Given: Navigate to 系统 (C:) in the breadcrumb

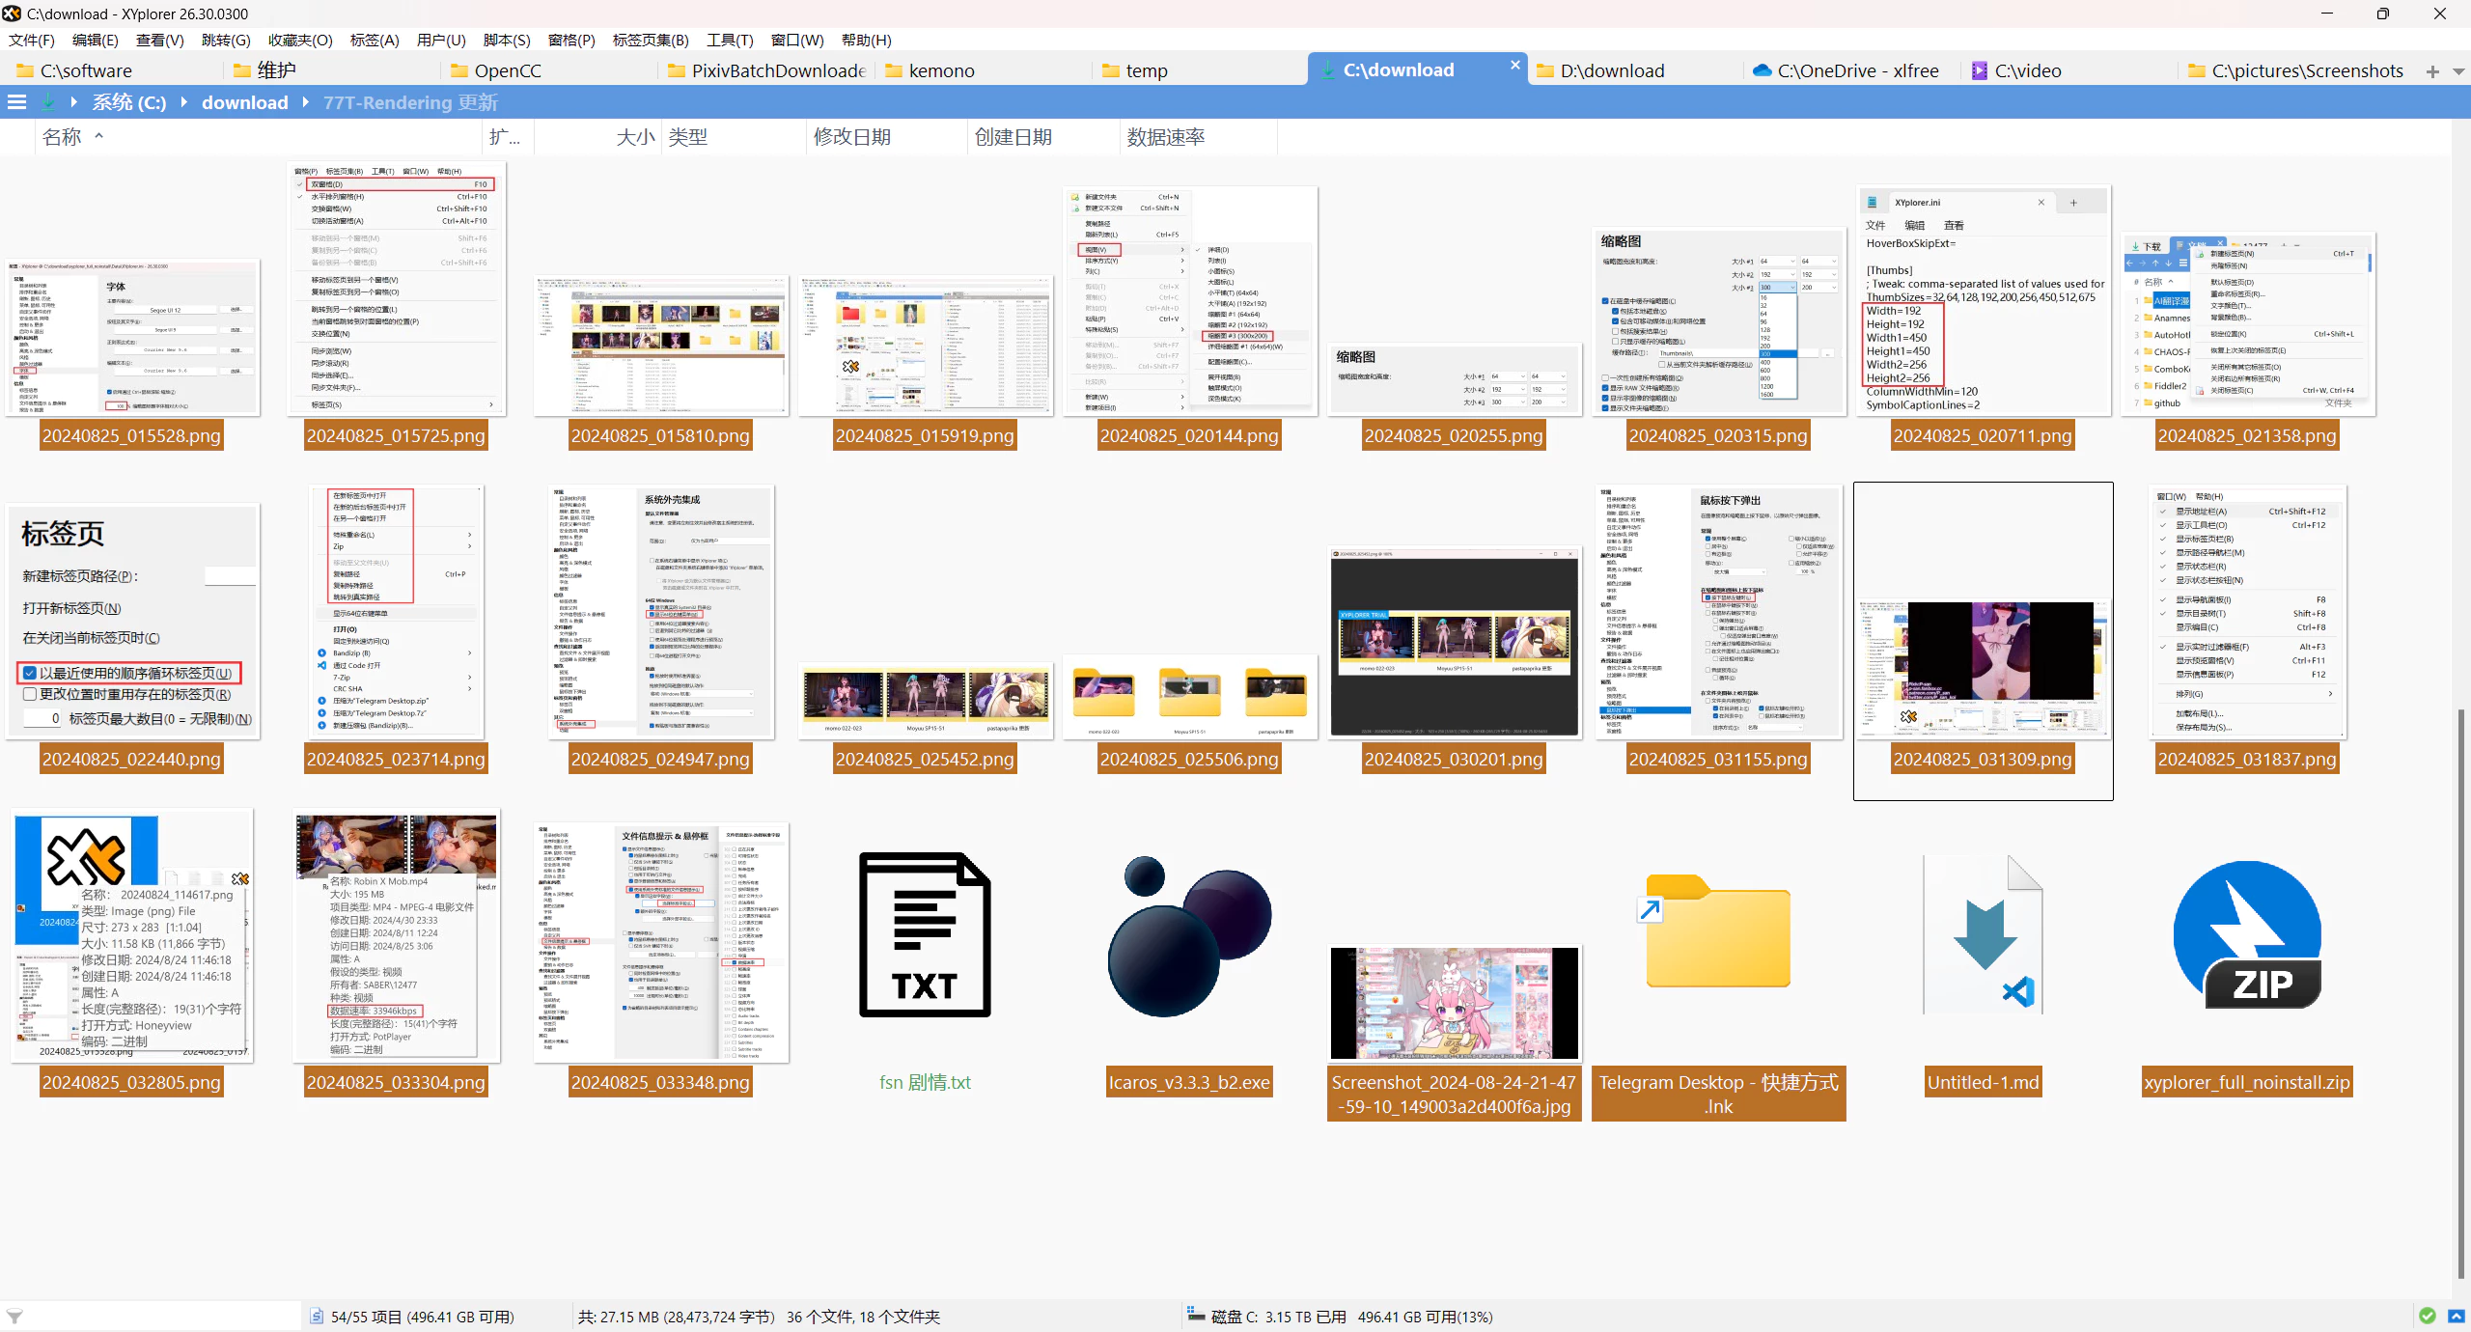Looking at the screenshot, I should tap(129, 102).
